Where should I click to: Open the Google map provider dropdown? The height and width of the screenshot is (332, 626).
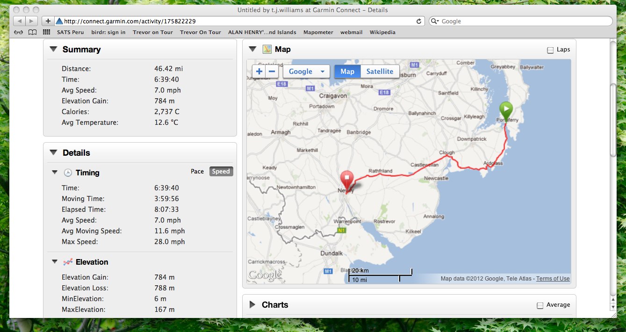306,72
